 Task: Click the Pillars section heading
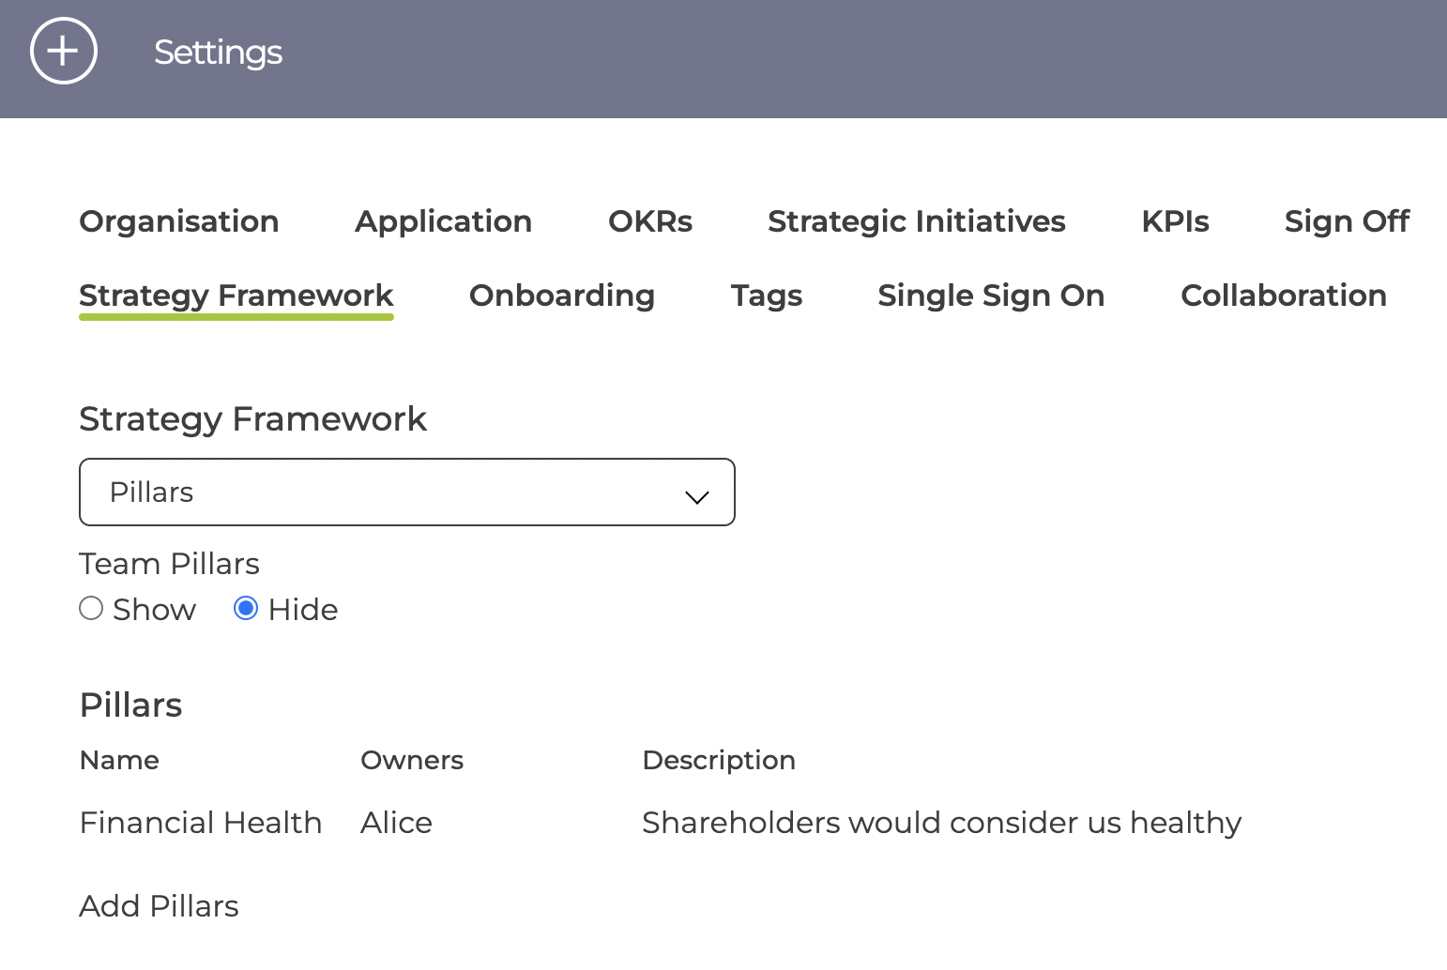pyautogui.click(x=131, y=705)
